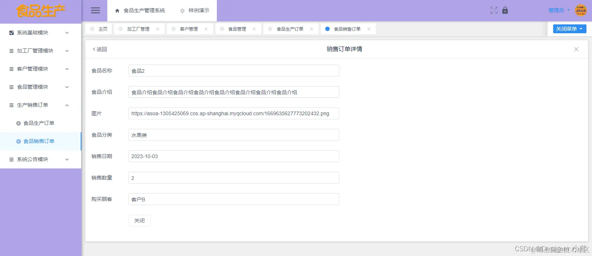Click the 系统基础模块 menu icon
This screenshot has height=256, width=592.
pyautogui.click(x=11, y=33)
